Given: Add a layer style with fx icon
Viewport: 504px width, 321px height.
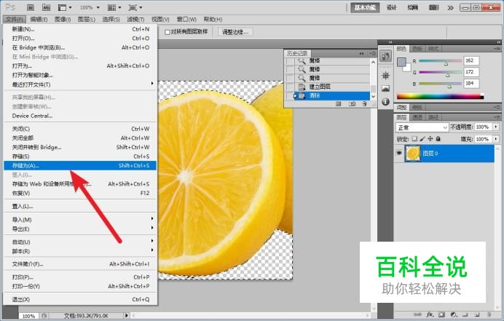Looking at the screenshot, I should (430, 314).
